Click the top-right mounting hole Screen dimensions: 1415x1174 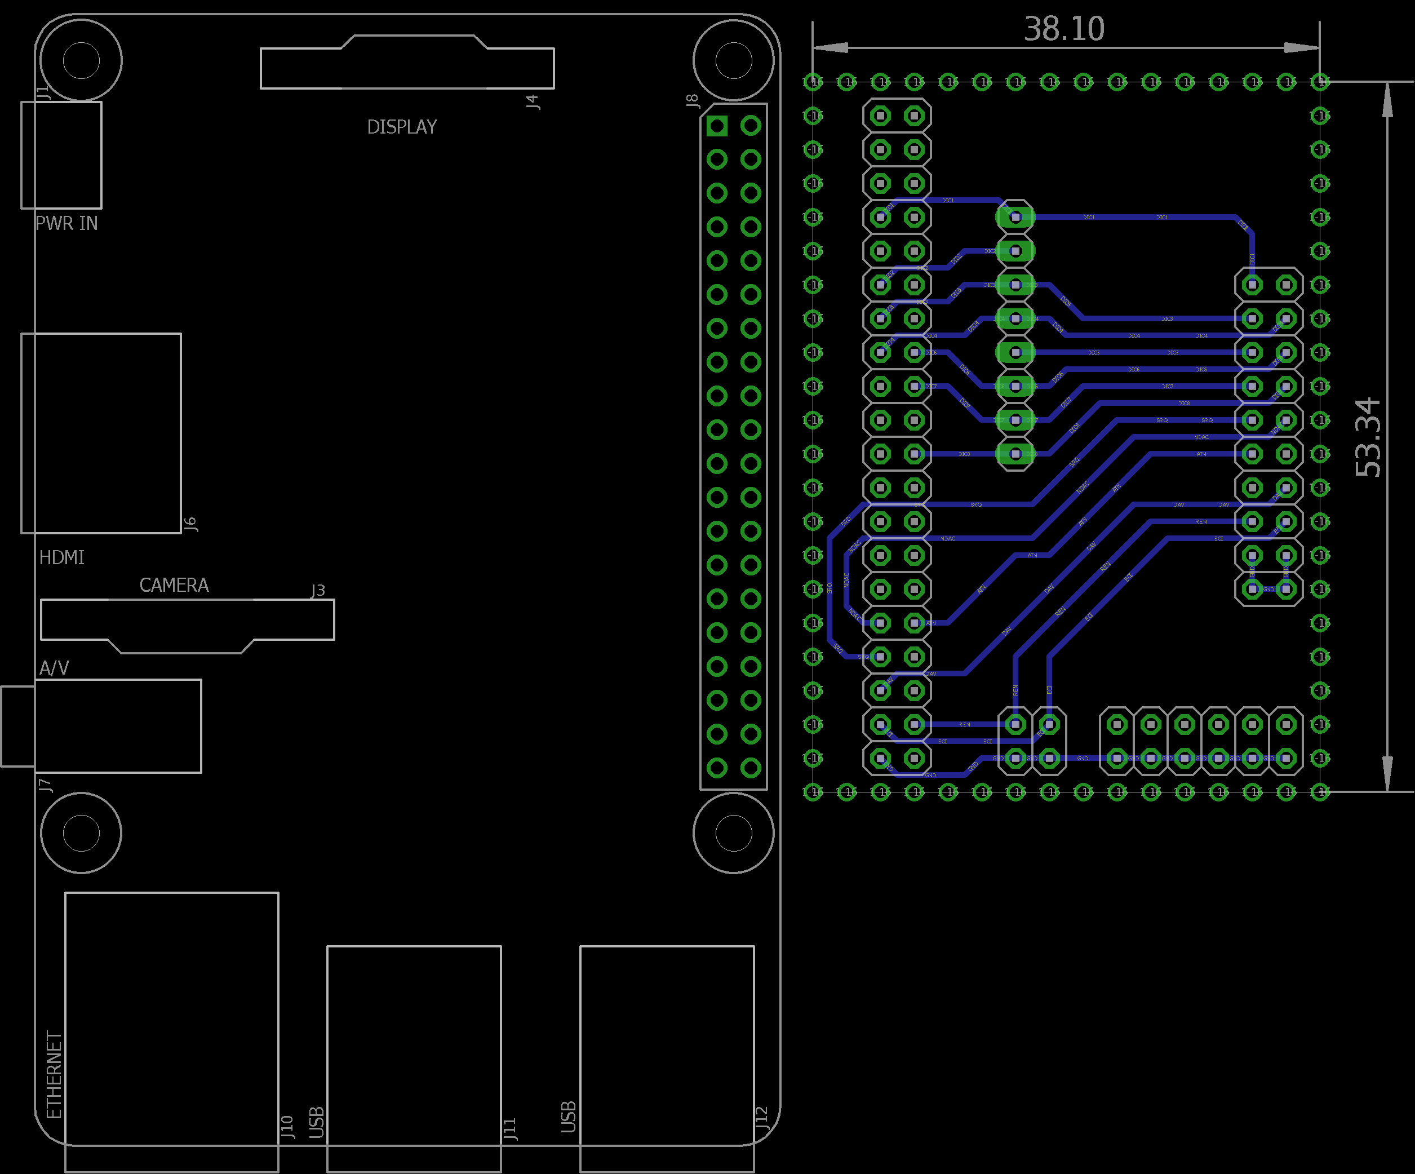click(733, 61)
